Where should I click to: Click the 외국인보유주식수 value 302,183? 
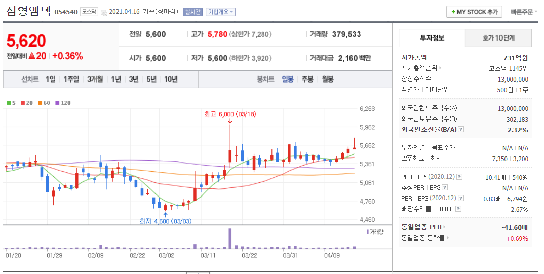coord(517,120)
